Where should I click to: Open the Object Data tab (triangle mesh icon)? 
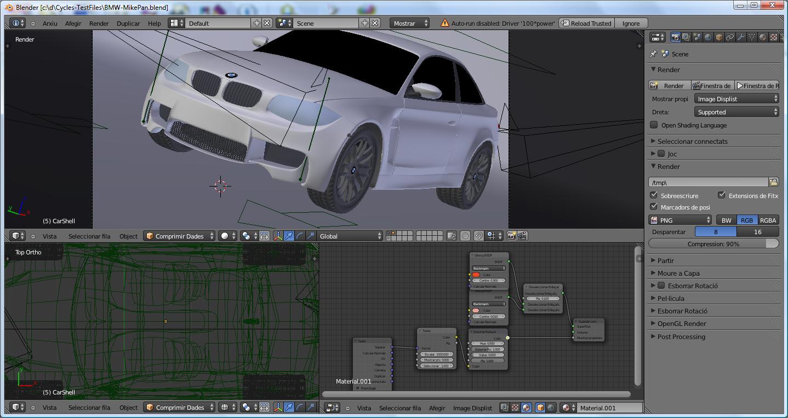tap(752, 37)
